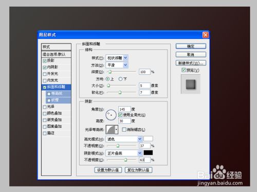Click the 角度 angle dial
Screen dimensions: 257x192
pos(111,115)
